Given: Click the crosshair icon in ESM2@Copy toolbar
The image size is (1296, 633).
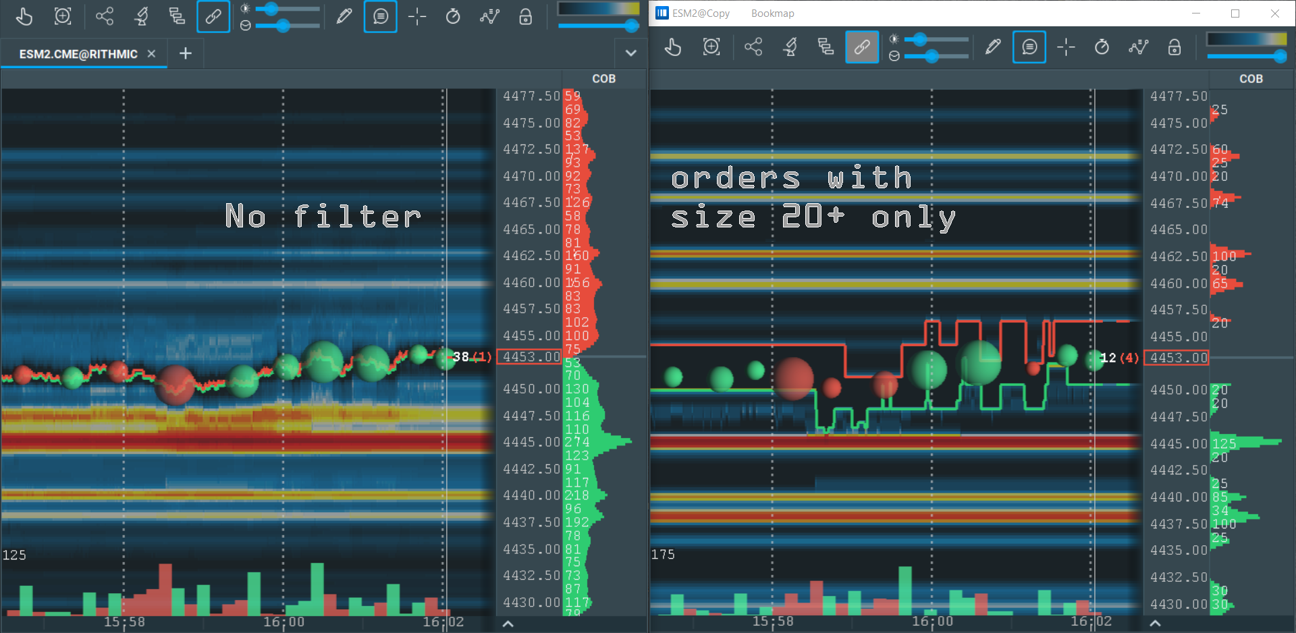Looking at the screenshot, I should pyautogui.click(x=1066, y=47).
